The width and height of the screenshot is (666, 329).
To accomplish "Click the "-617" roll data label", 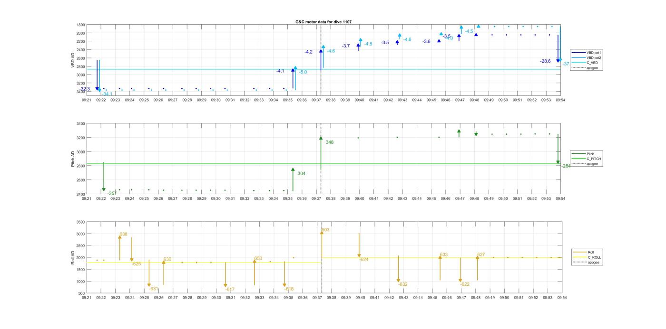I will (230, 290).
